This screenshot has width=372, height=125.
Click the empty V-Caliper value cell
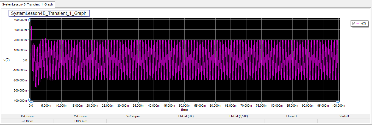[x=133, y=121]
